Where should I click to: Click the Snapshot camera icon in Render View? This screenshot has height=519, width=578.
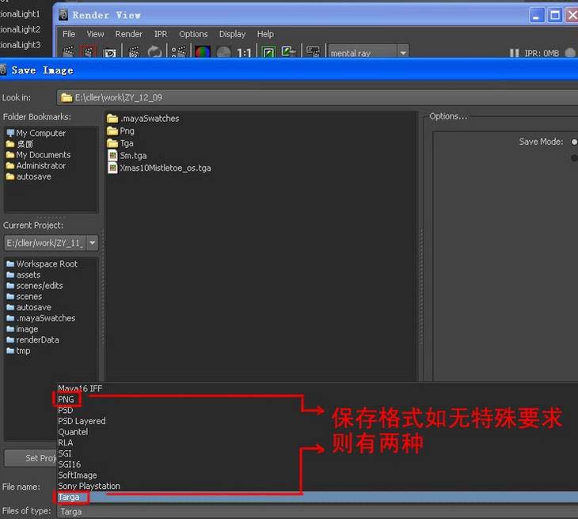[x=109, y=52]
